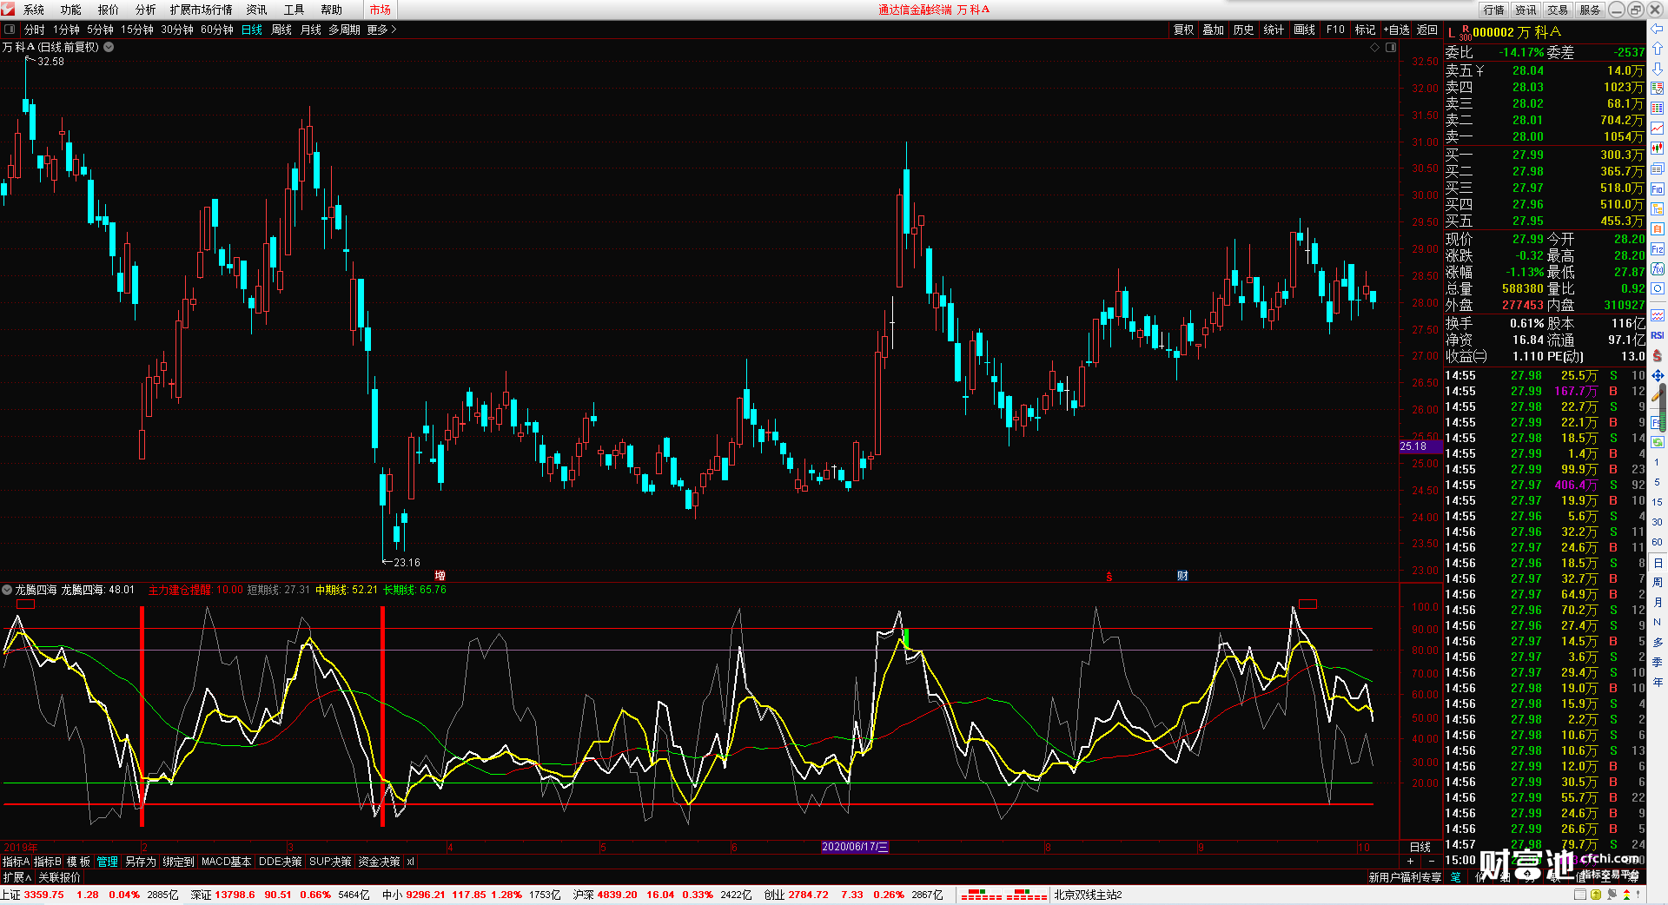Click the orange document icon in sidebar

point(1658,228)
